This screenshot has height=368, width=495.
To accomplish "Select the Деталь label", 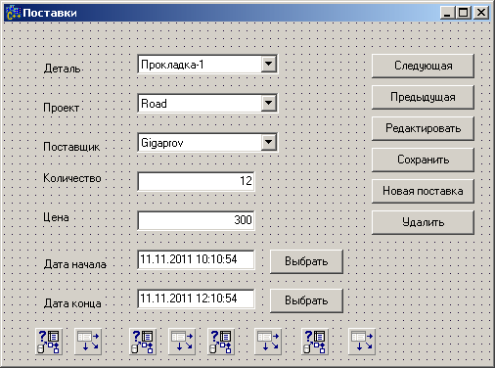I will pyautogui.click(x=62, y=69).
